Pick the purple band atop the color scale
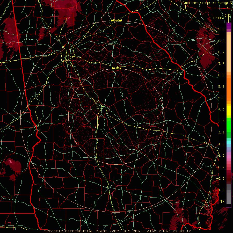The width and height of the screenshot is (233, 233). coord(229,26)
